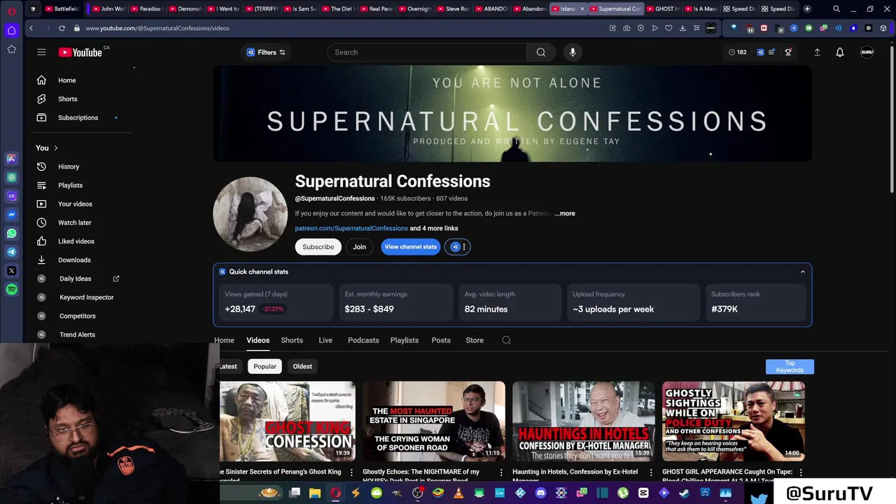Go to YouTube Home via logo
Image resolution: width=896 pixels, height=504 pixels.
tap(80, 52)
